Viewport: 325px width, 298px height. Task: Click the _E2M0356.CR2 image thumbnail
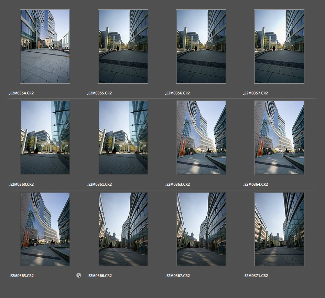click(201, 47)
